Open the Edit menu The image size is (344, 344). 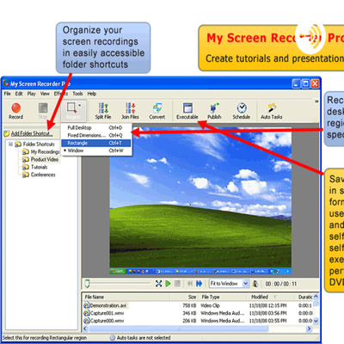point(19,94)
